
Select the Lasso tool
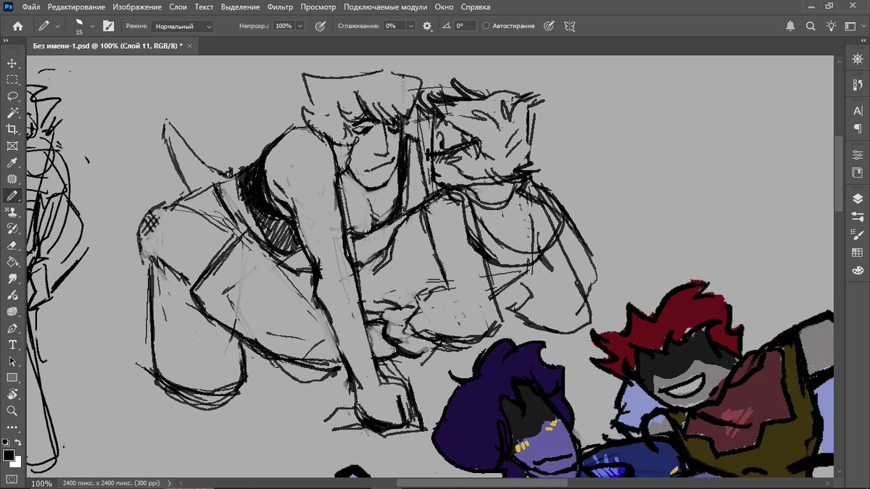tap(12, 96)
